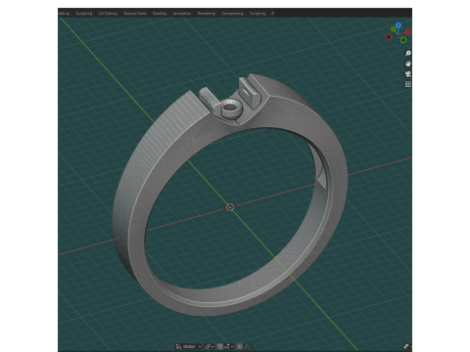
Task: Open the Compositing workspace tab
Action: pyautogui.click(x=232, y=14)
